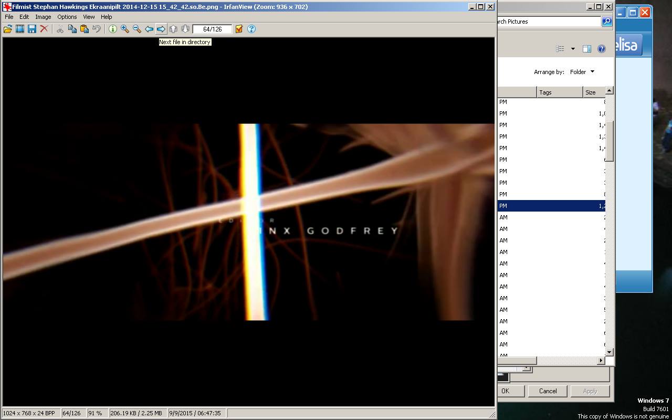Select the highlighted PM row in file list

pyautogui.click(x=551, y=206)
